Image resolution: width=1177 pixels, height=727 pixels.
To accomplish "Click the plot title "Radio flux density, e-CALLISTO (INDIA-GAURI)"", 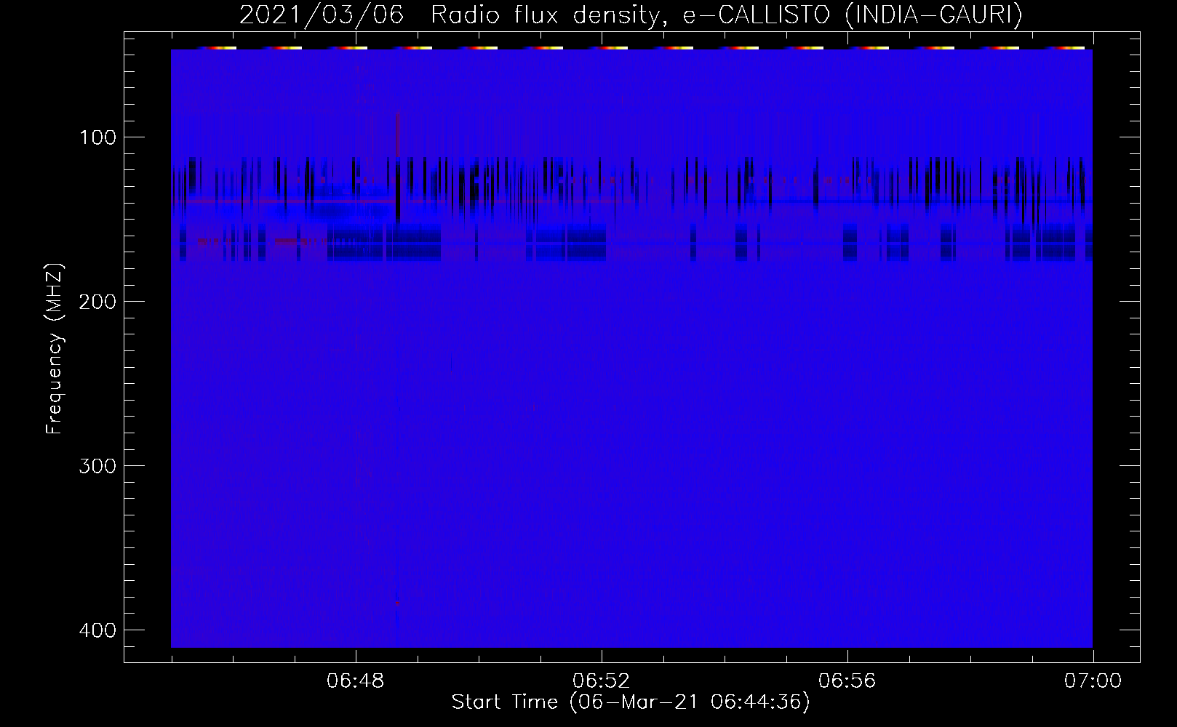I will point(727,15).
